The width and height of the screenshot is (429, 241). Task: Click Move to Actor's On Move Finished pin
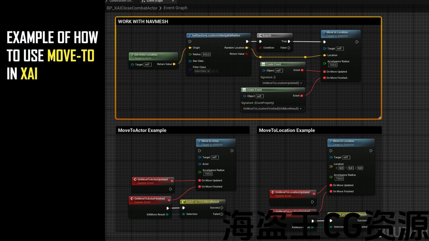tap(199, 187)
